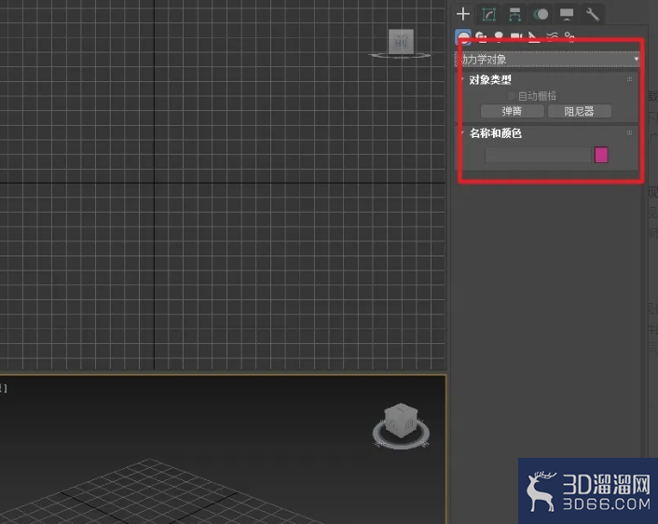
Task: Open the Display panel monitor tab
Action: (x=567, y=14)
